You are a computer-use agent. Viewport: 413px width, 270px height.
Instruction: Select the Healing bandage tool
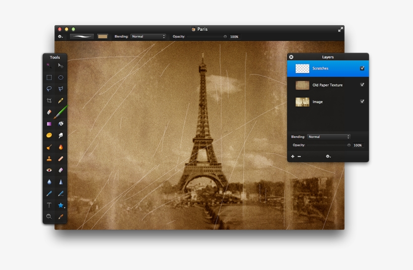tap(60, 159)
